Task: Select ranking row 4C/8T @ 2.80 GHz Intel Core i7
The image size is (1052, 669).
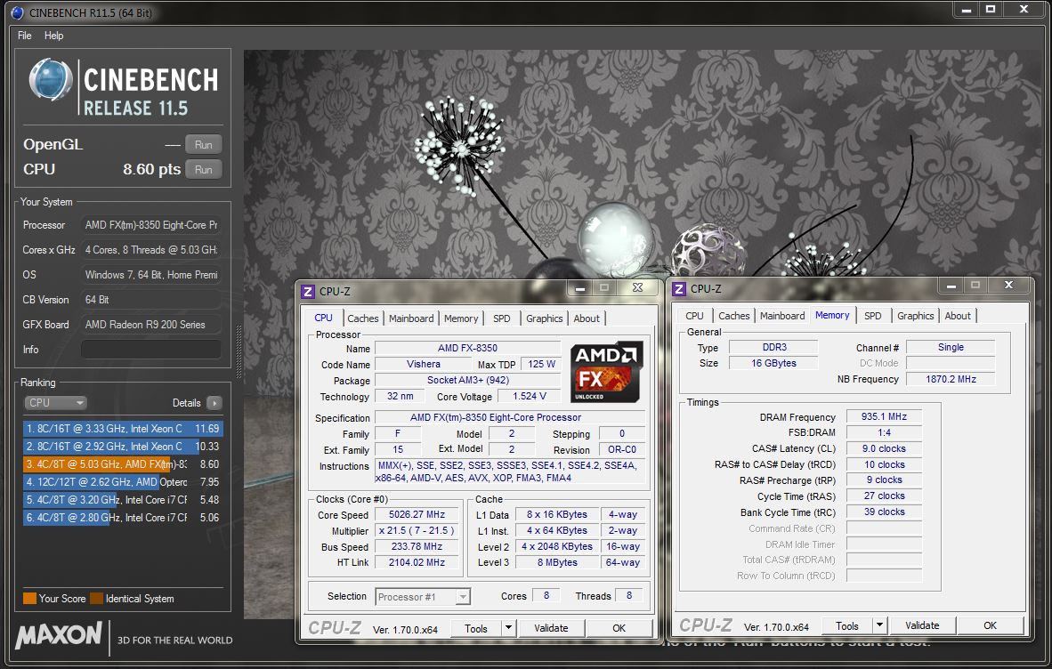Action: pyautogui.click(x=123, y=518)
